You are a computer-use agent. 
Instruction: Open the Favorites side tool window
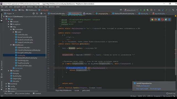(x=1, y=86)
